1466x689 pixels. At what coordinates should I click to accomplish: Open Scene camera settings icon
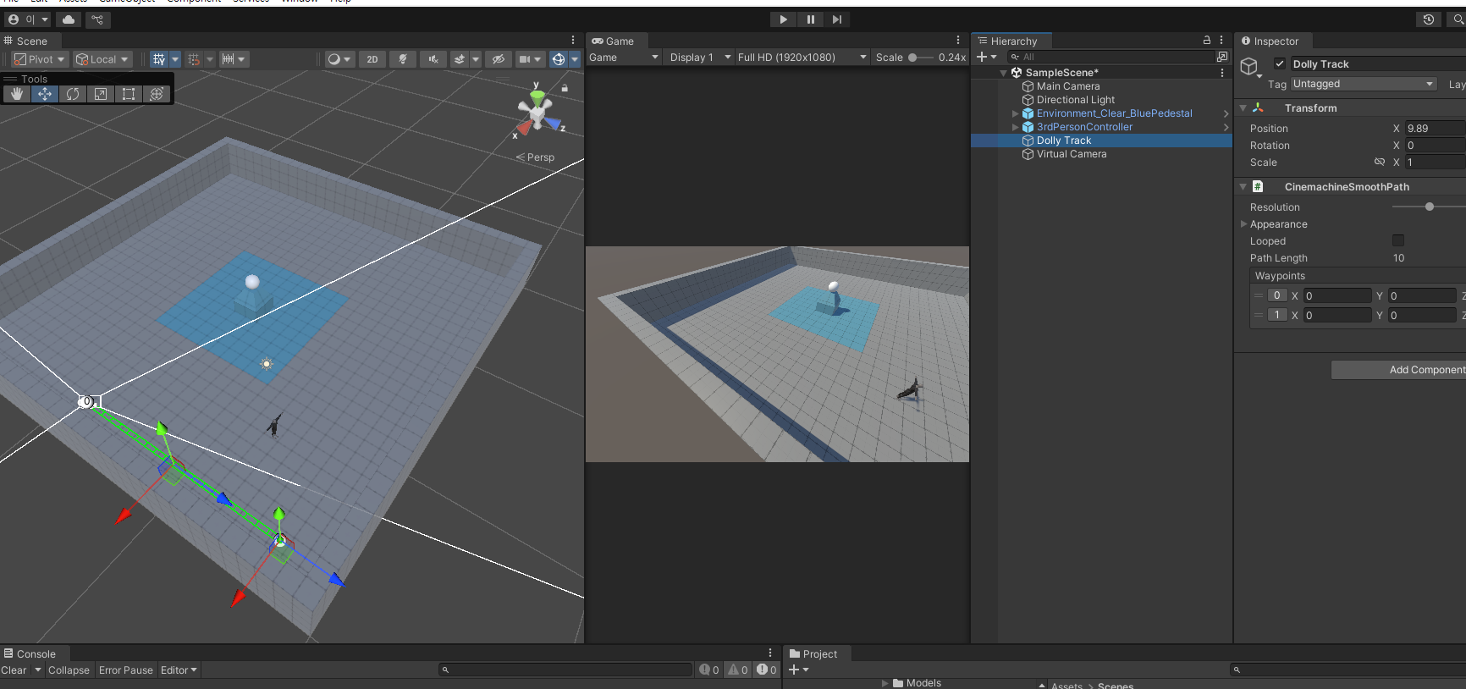pyautogui.click(x=525, y=59)
